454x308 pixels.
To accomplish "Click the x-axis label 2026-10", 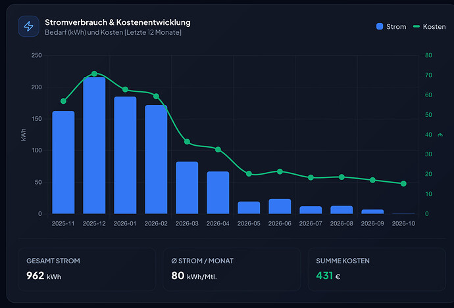I will pos(403,224).
